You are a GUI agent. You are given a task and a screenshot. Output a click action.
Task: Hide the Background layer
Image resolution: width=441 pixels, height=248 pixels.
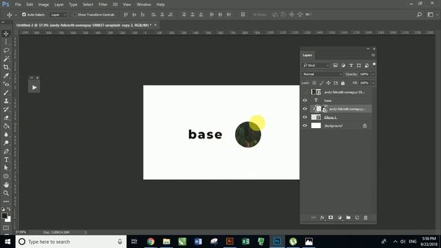tap(305, 125)
